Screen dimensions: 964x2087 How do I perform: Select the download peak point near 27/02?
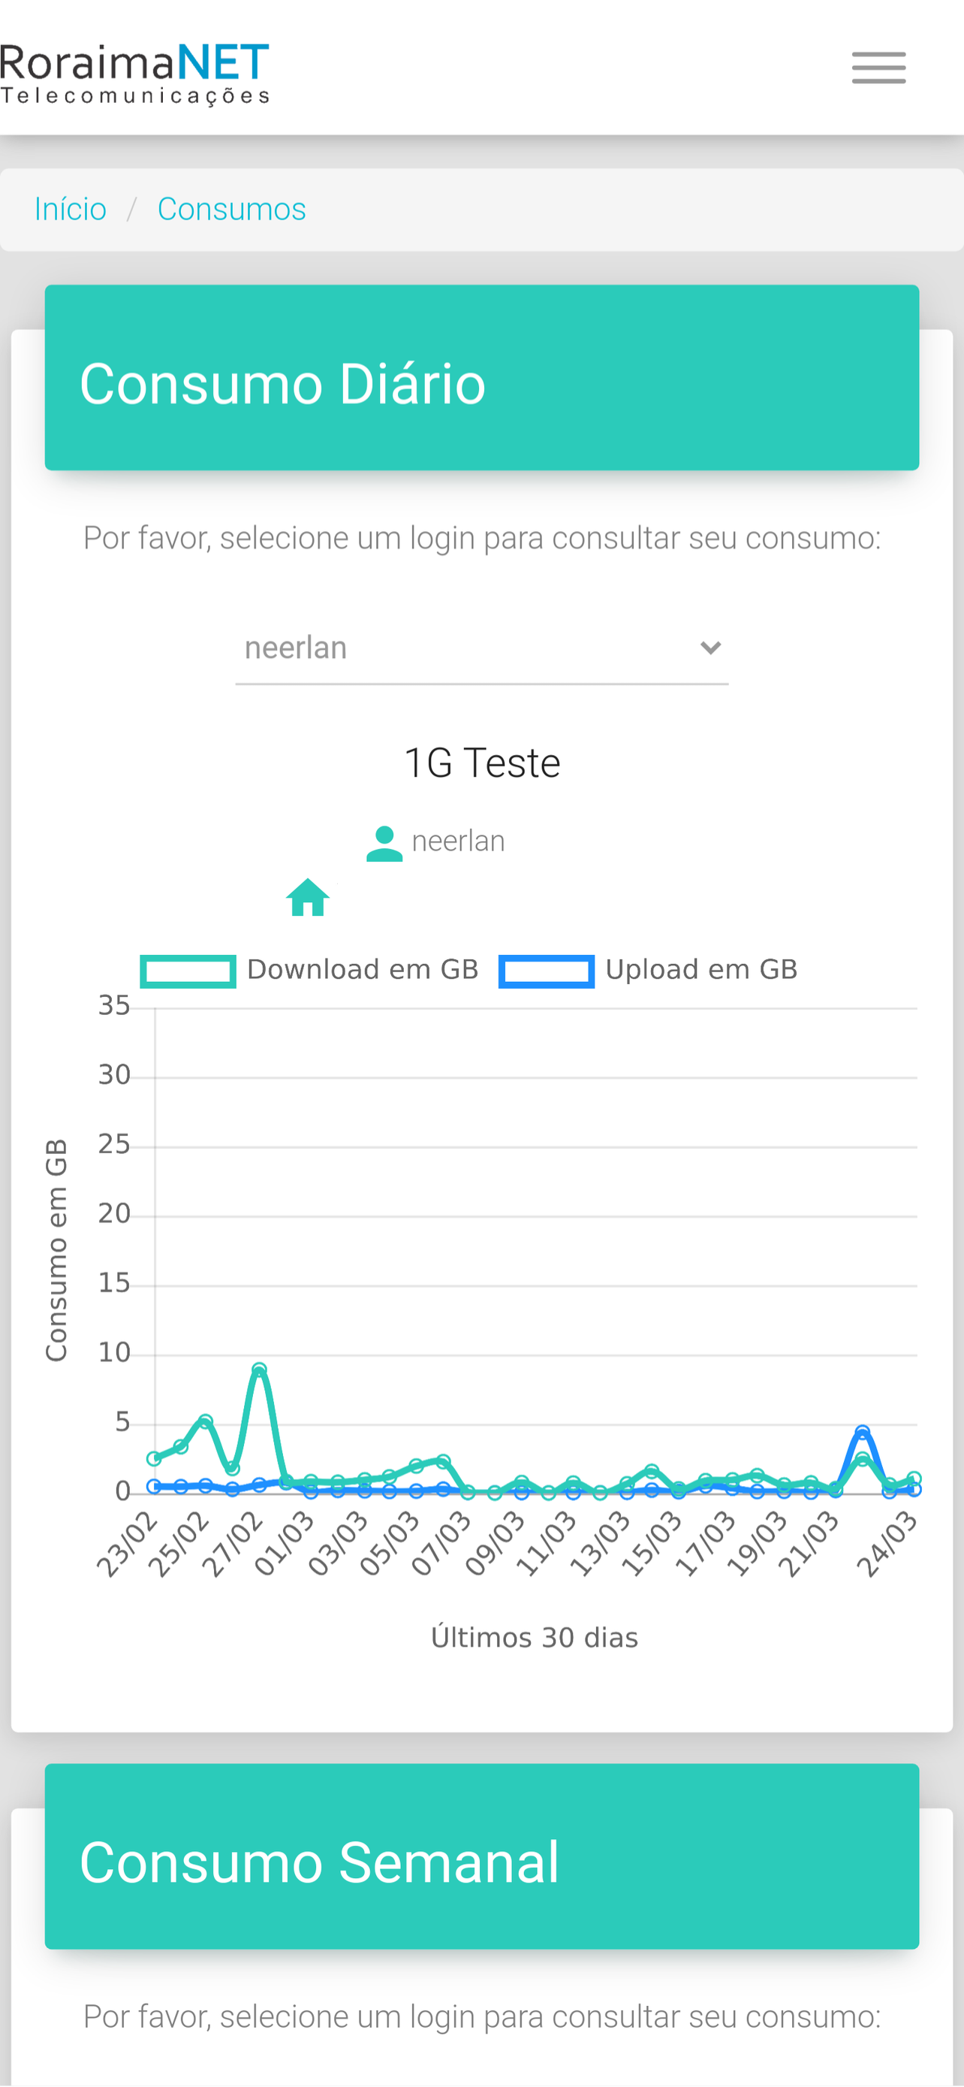259,1370
